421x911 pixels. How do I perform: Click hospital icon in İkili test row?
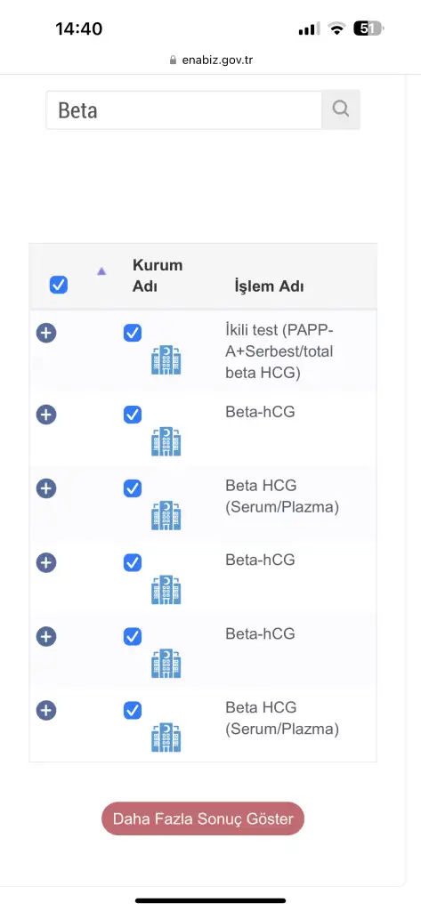coord(166,360)
